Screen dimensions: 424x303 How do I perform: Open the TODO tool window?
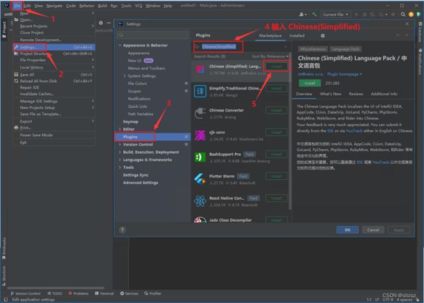tap(55, 293)
